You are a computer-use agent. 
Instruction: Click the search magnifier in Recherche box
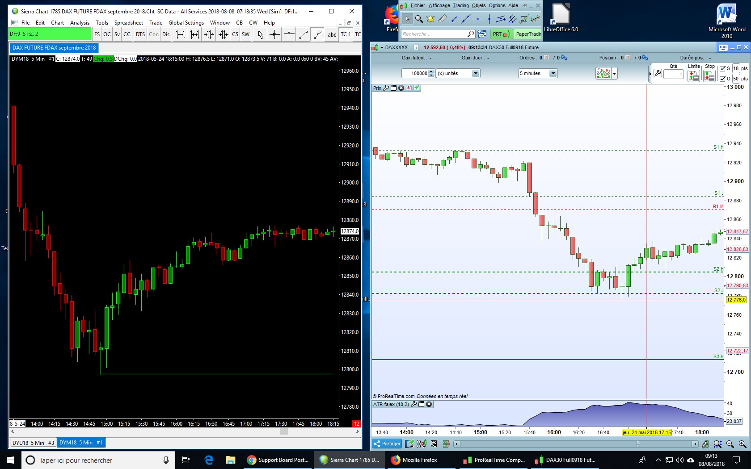click(470, 34)
